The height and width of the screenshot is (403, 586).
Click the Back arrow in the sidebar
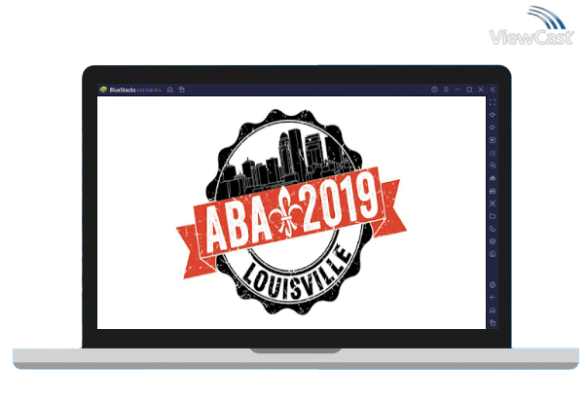tap(493, 298)
